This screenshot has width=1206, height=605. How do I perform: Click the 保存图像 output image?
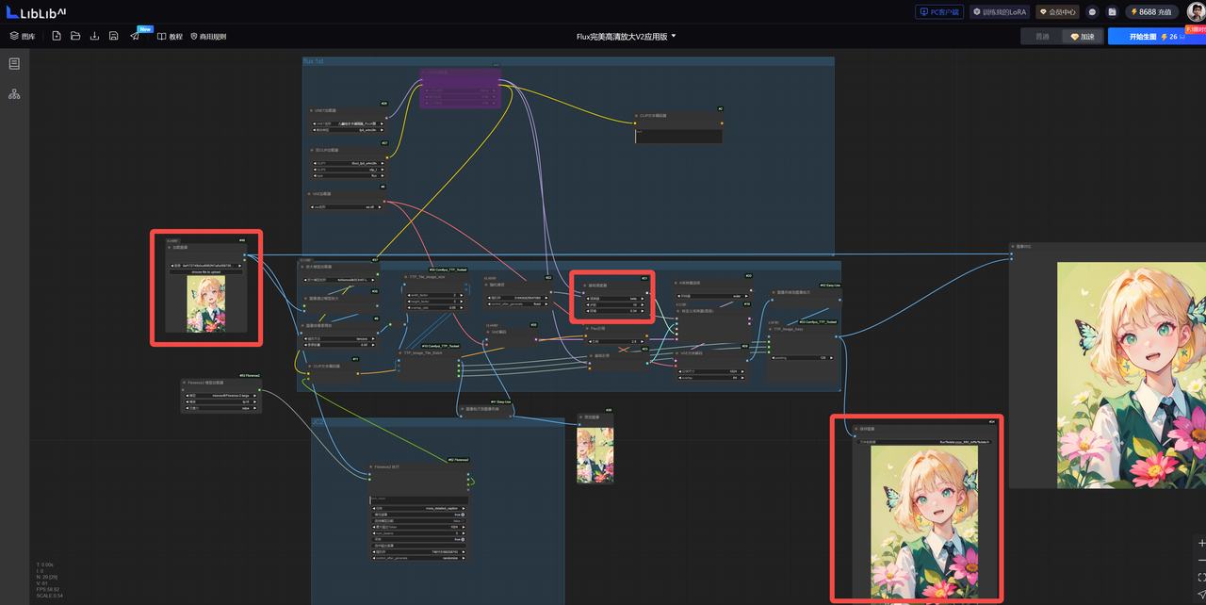(924, 522)
